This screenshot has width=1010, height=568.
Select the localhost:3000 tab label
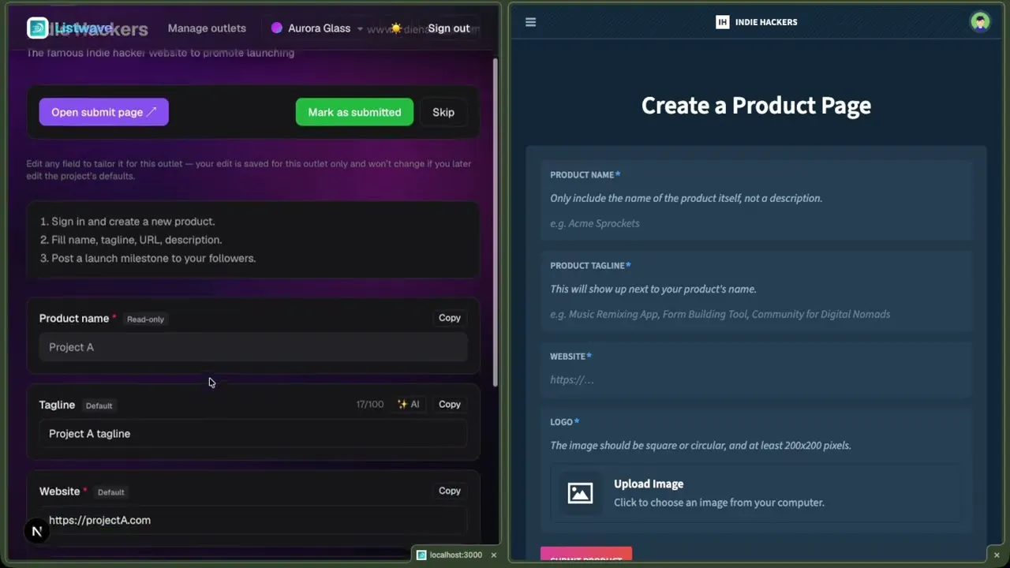tap(455, 555)
